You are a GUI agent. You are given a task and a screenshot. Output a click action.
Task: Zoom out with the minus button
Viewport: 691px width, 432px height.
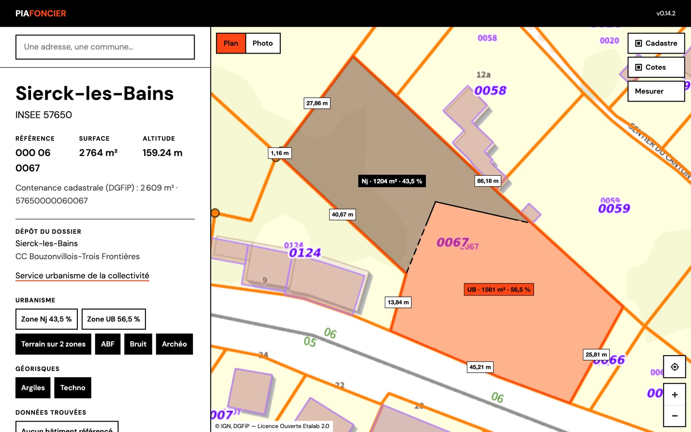(x=675, y=416)
